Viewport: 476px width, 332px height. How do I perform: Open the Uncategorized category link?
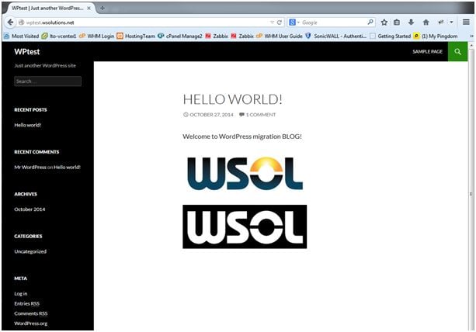coord(30,251)
